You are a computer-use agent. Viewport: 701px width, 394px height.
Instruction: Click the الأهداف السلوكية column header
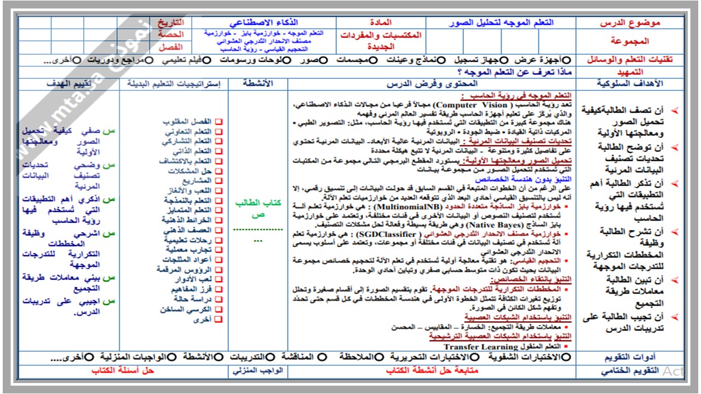(x=631, y=84)
